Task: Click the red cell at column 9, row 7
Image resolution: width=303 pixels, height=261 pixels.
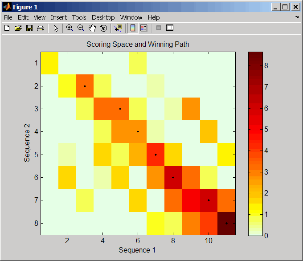Action: tap(191, 200)
